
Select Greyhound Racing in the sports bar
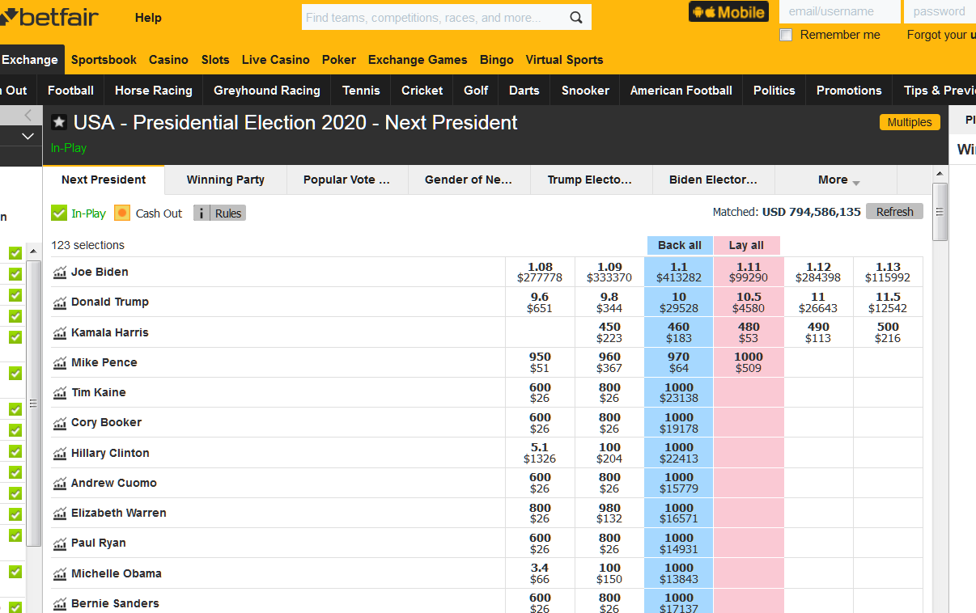pos(267,91)
